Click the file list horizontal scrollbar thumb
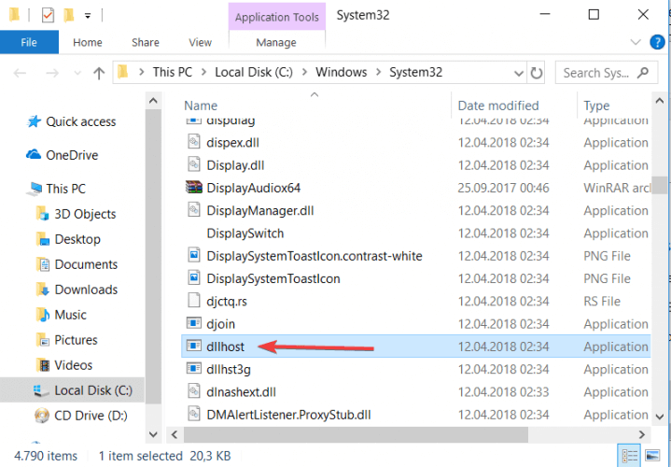Viewport: 671px width, 467px height. pyautogui.click(x=356, y=434)
